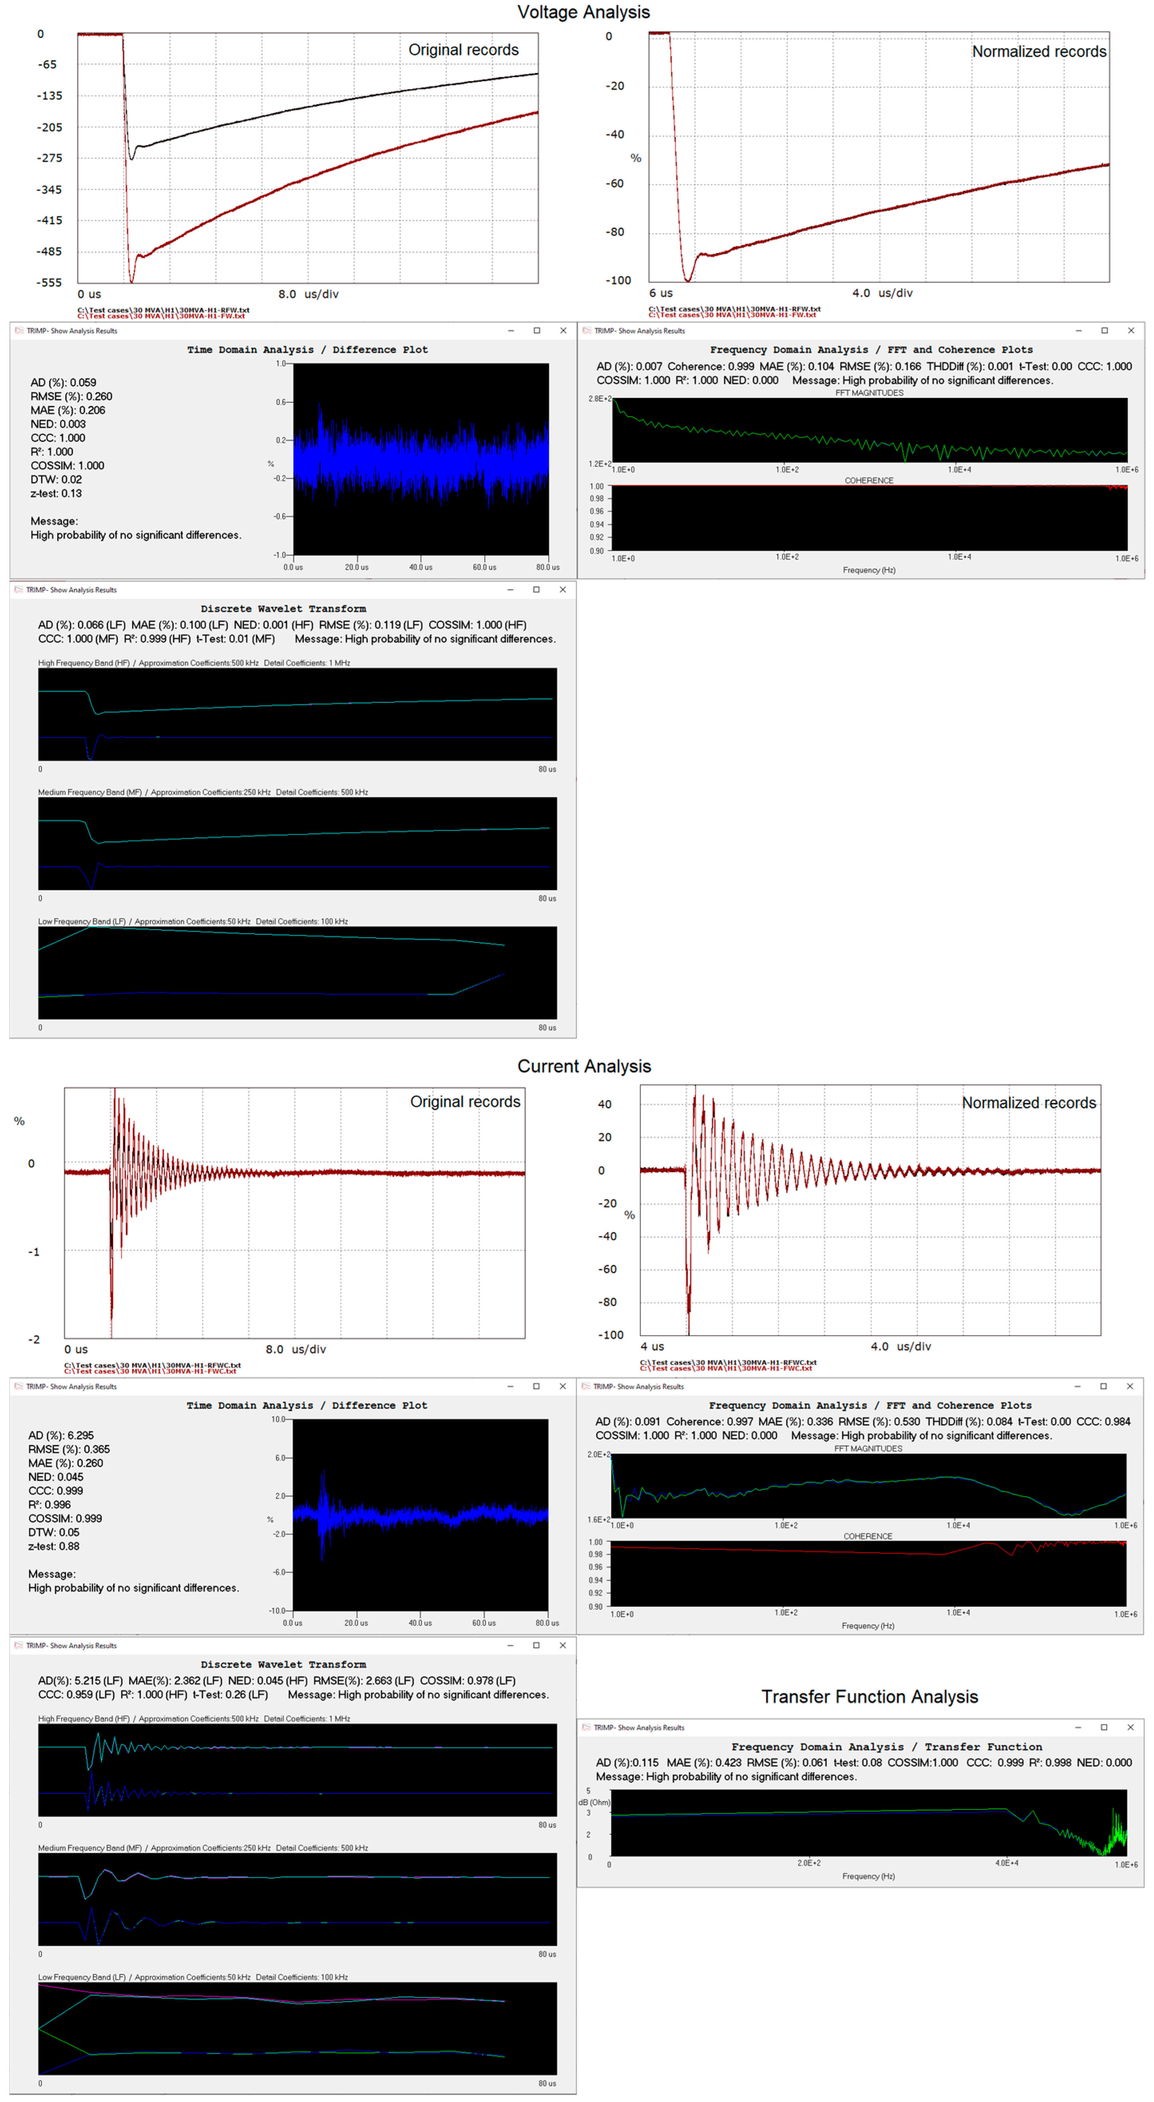The height and width of the screenshot is (2102, 1154).
Task: Maximize the Transfer Function analysis window
Action: (1103, 1728)
